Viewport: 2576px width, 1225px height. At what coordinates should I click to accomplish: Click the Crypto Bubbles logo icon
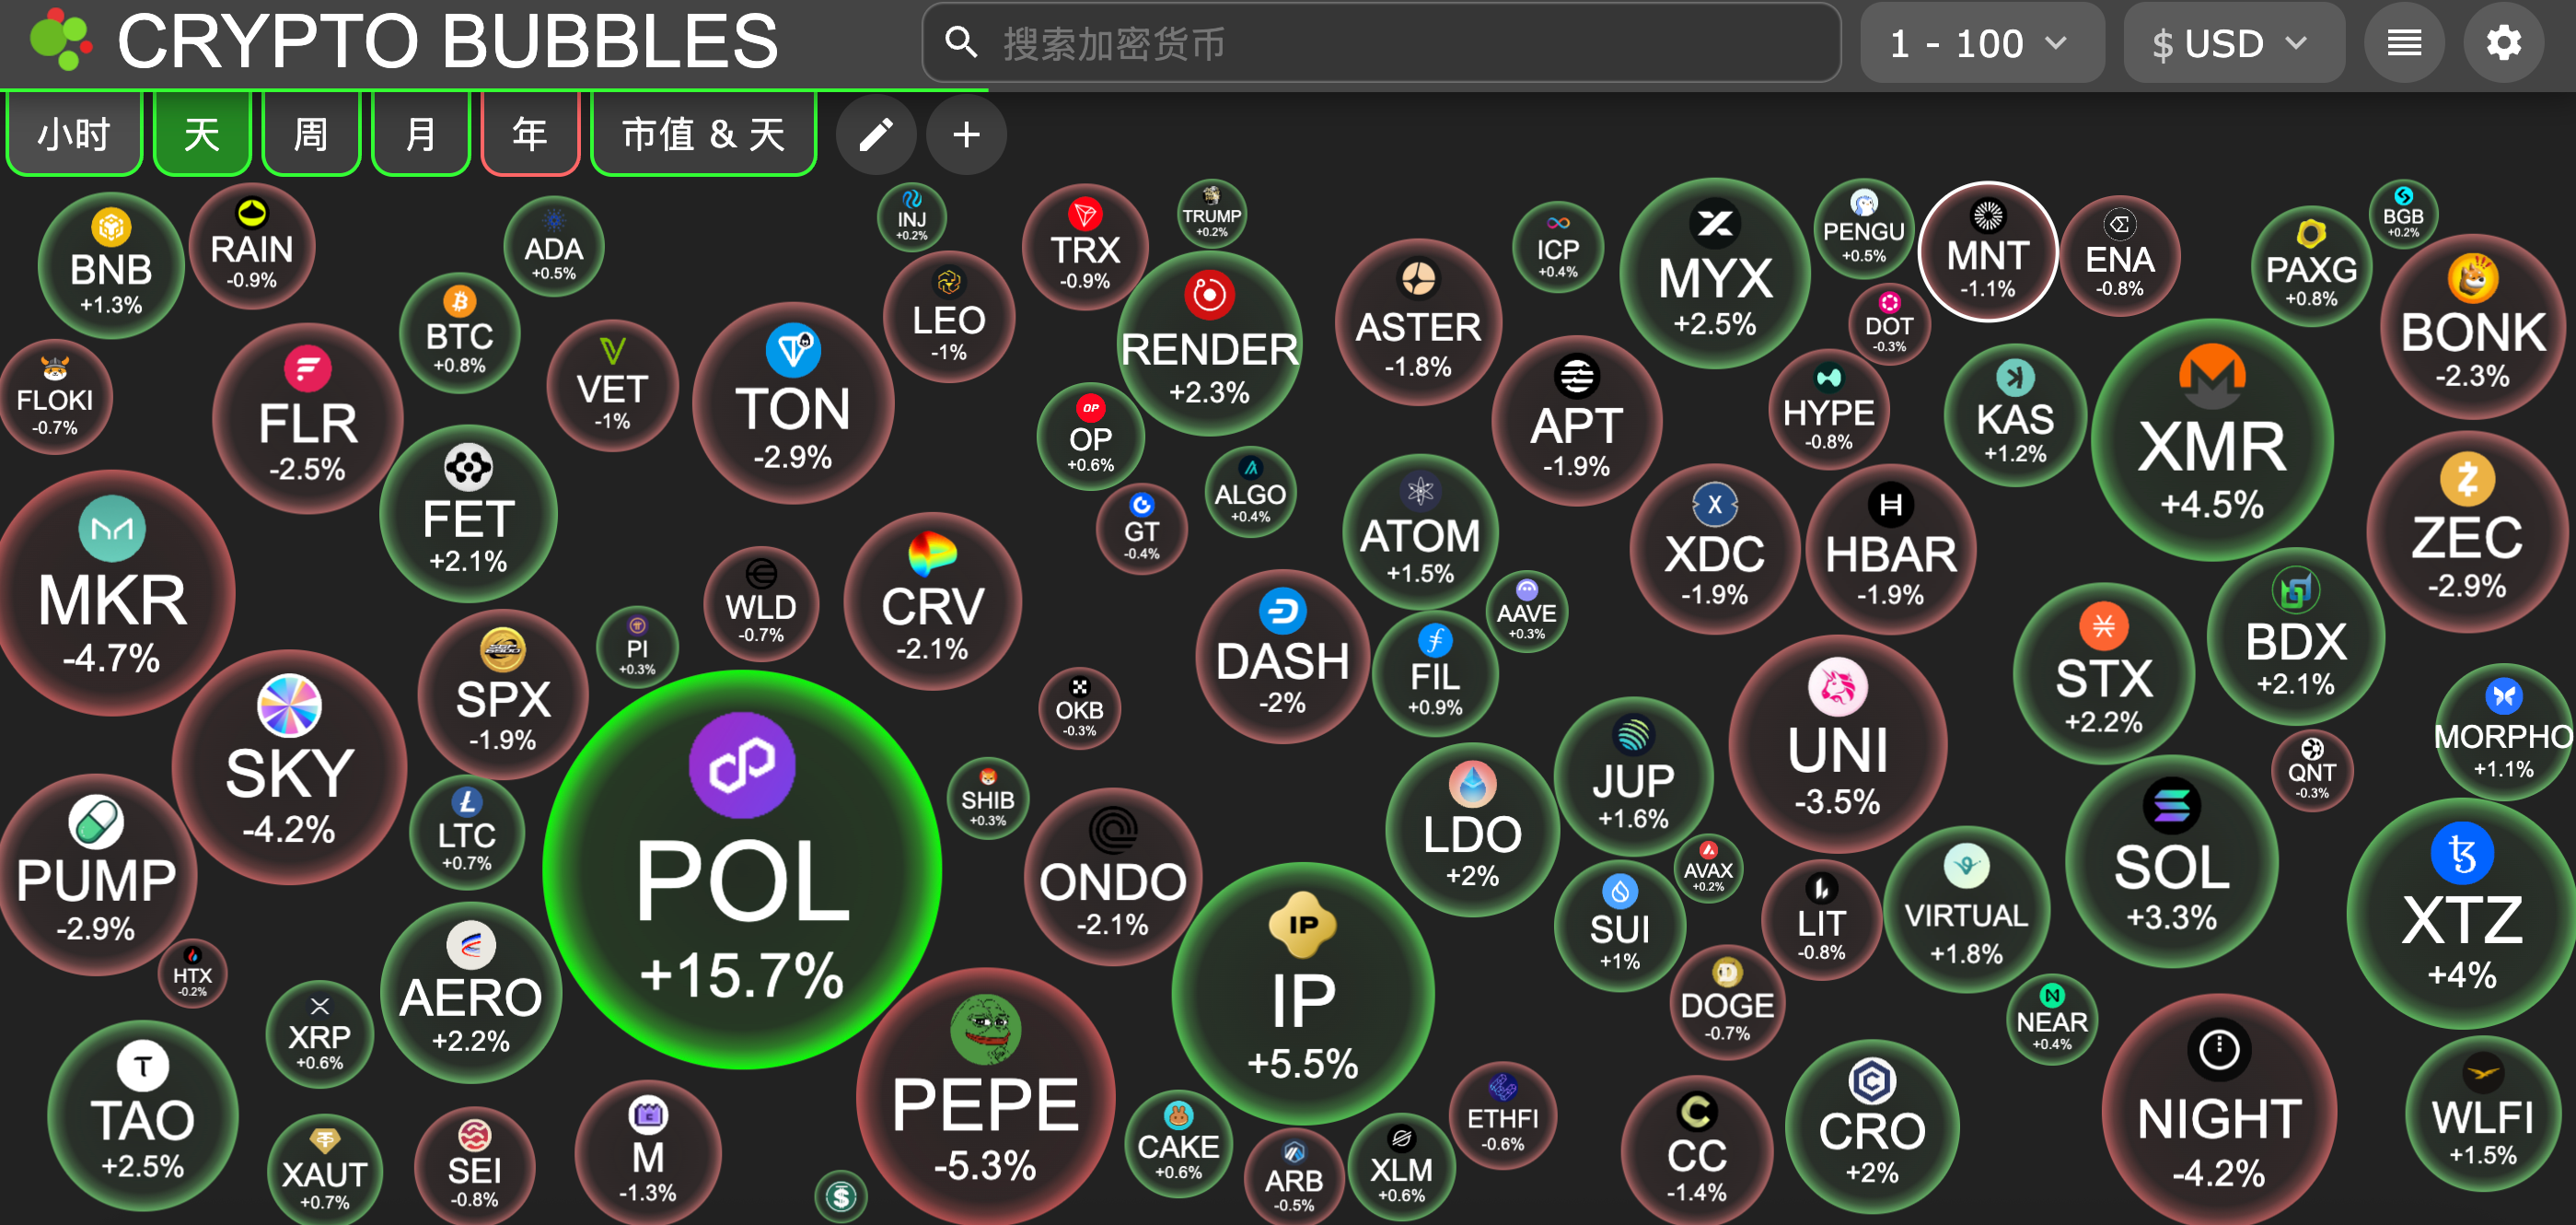60,40
